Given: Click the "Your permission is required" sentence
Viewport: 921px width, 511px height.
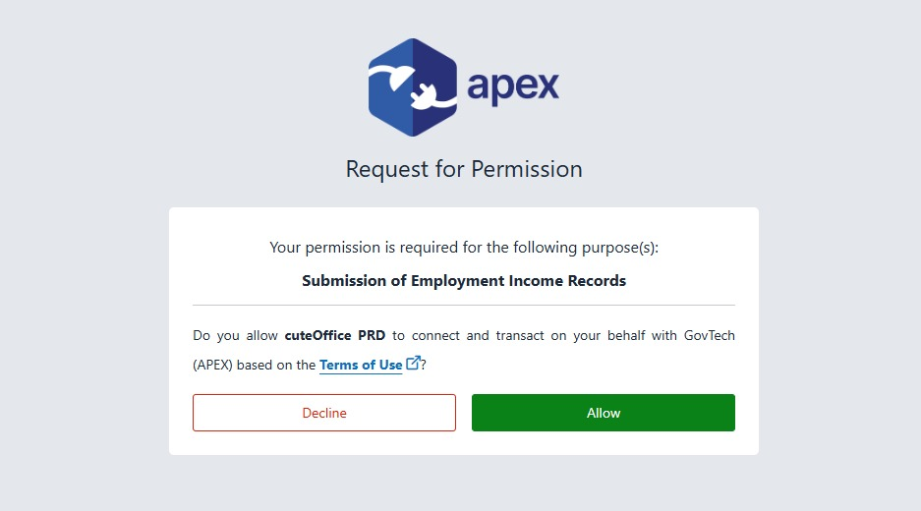Looking at the screenshot, I should (464, 248).
